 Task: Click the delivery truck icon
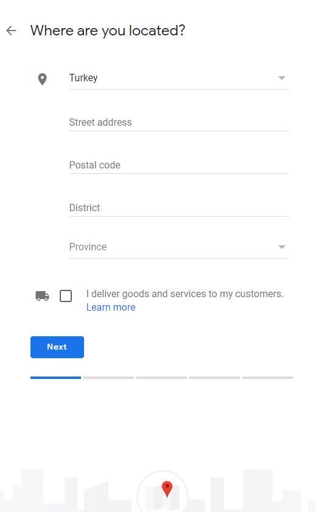pyautogui.click(x=43, y=296)
